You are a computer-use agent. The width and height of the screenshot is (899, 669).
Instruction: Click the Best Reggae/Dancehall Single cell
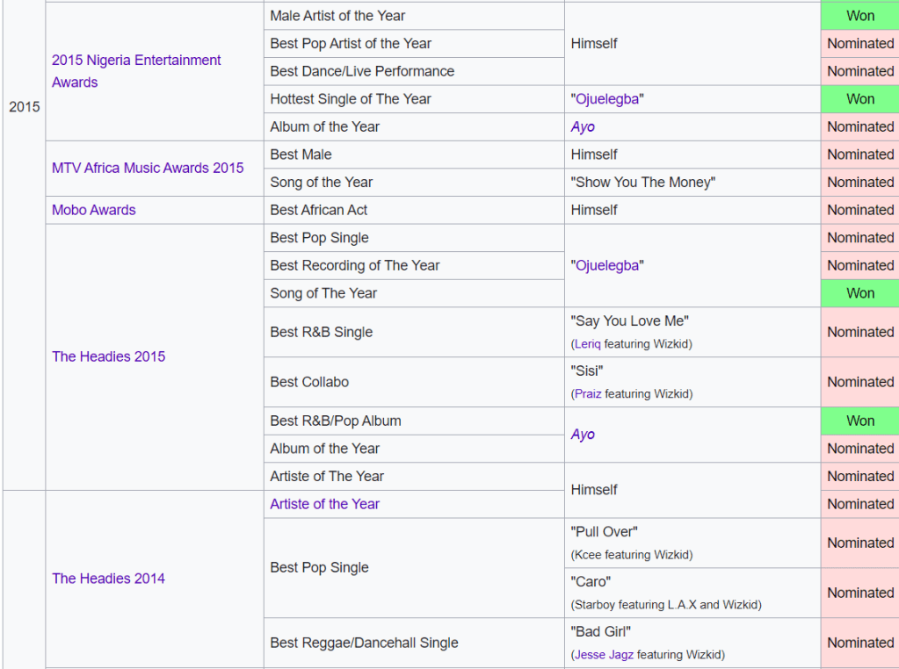tap(364, 643)
